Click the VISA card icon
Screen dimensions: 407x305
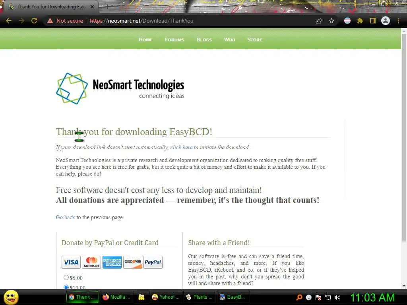pos(71,262)
